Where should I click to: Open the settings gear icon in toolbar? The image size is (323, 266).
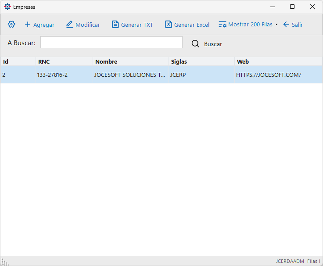pos(11,24)
